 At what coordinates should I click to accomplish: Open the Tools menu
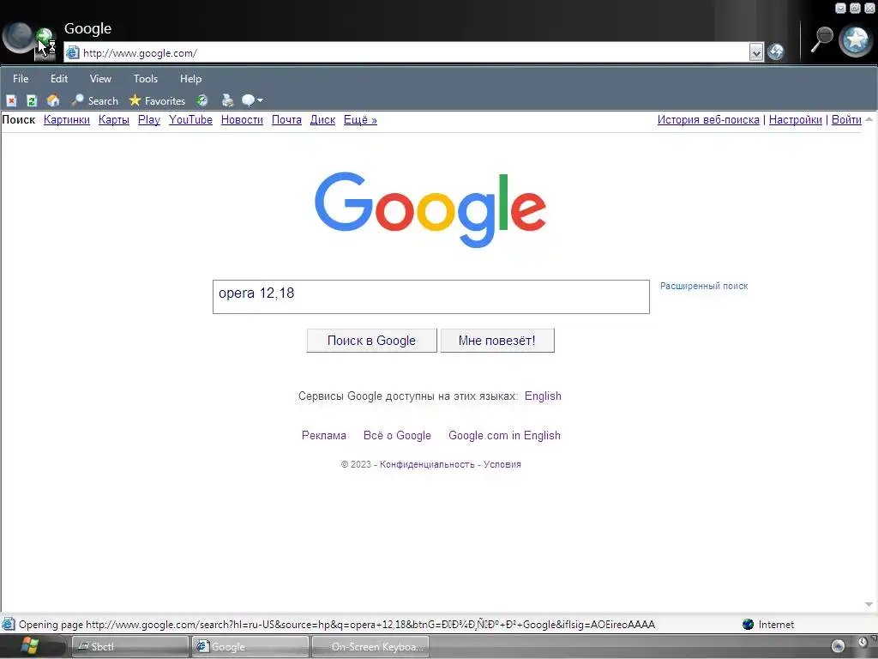click(146, 79)
